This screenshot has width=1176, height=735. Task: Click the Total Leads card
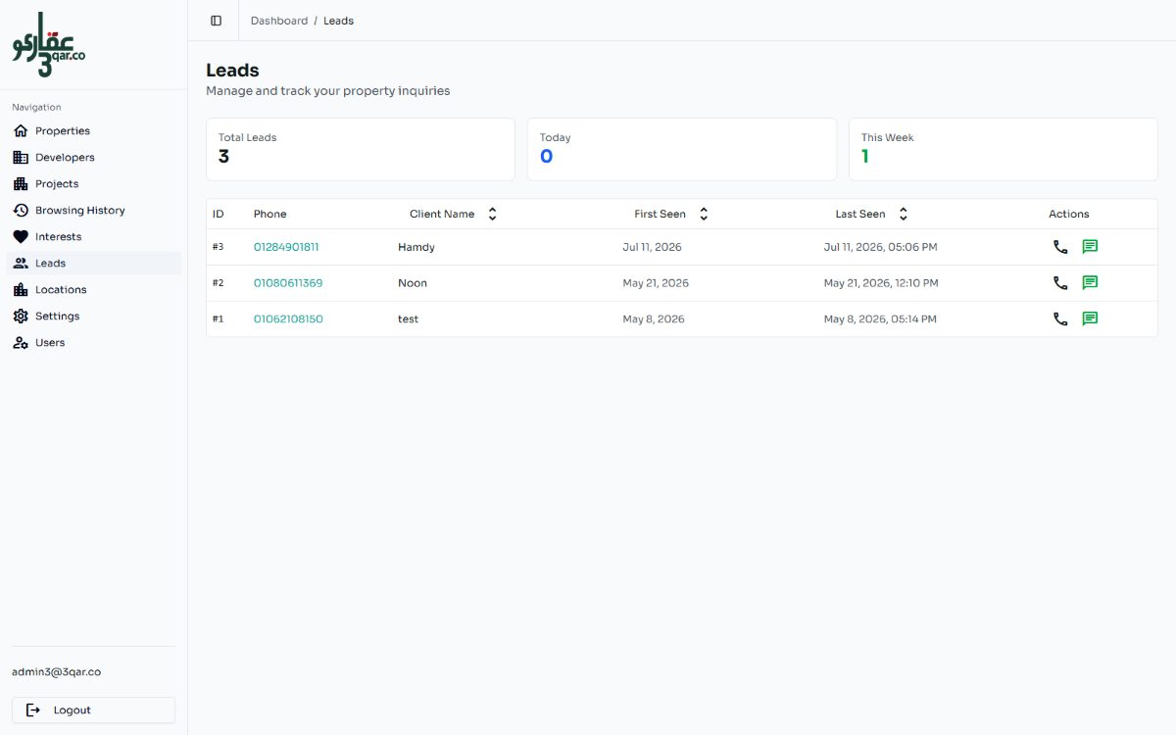coord(361,149)
